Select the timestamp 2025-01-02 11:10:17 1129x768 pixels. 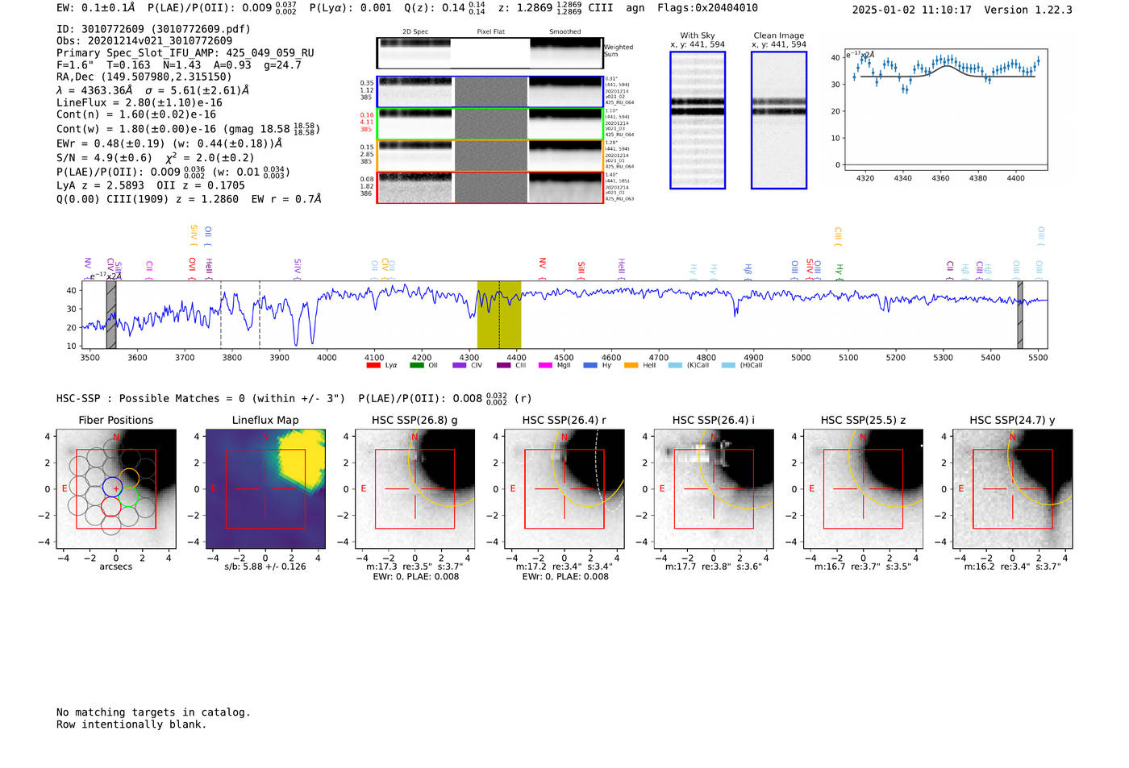[912, 10]
